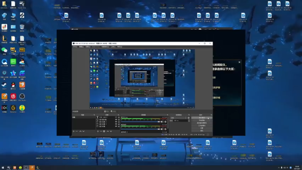Open the File menu in OBS
Screen dimensions: 302x170
click(x=75, y=47)
